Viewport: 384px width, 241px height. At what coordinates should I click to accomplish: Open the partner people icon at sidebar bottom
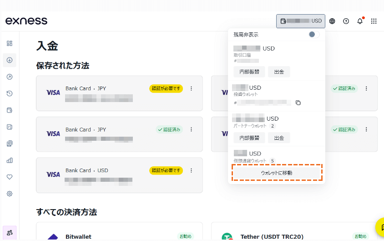(10, 233)
